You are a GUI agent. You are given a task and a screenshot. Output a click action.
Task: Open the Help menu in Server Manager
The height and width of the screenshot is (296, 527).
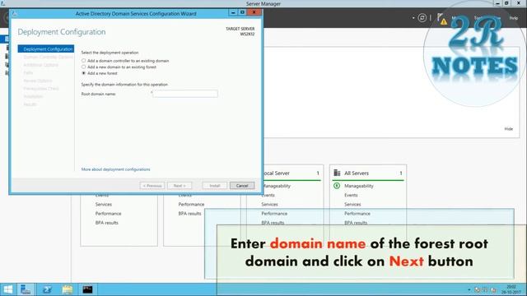pyautogui.click(x=513, y=18)
